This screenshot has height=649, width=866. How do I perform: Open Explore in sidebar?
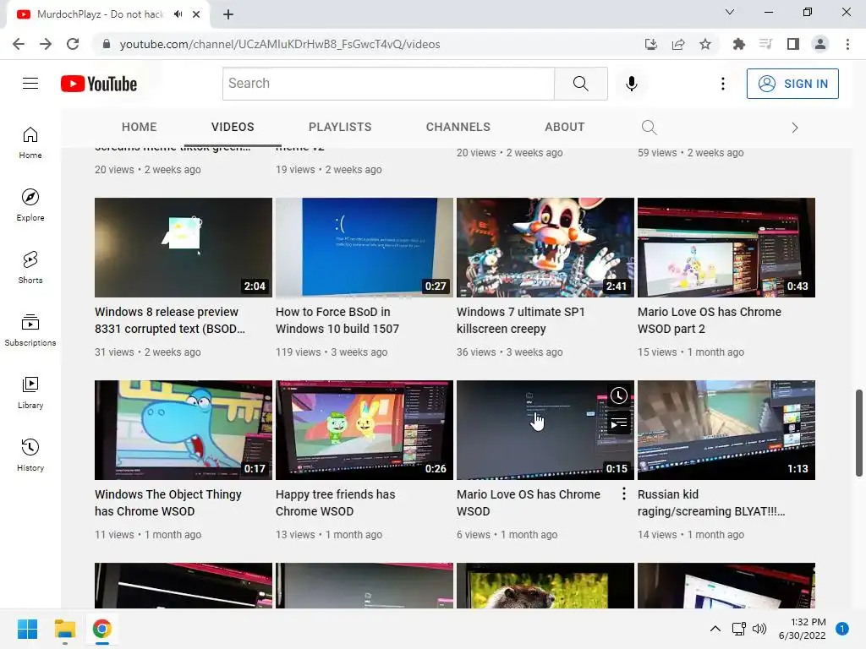30,205
